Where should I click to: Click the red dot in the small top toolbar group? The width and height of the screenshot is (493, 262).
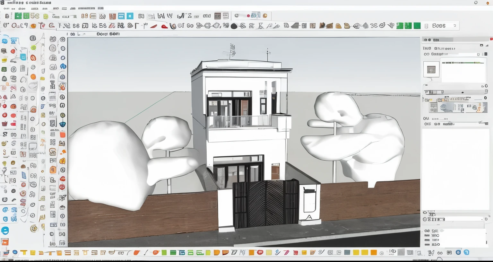coord(248,16)
